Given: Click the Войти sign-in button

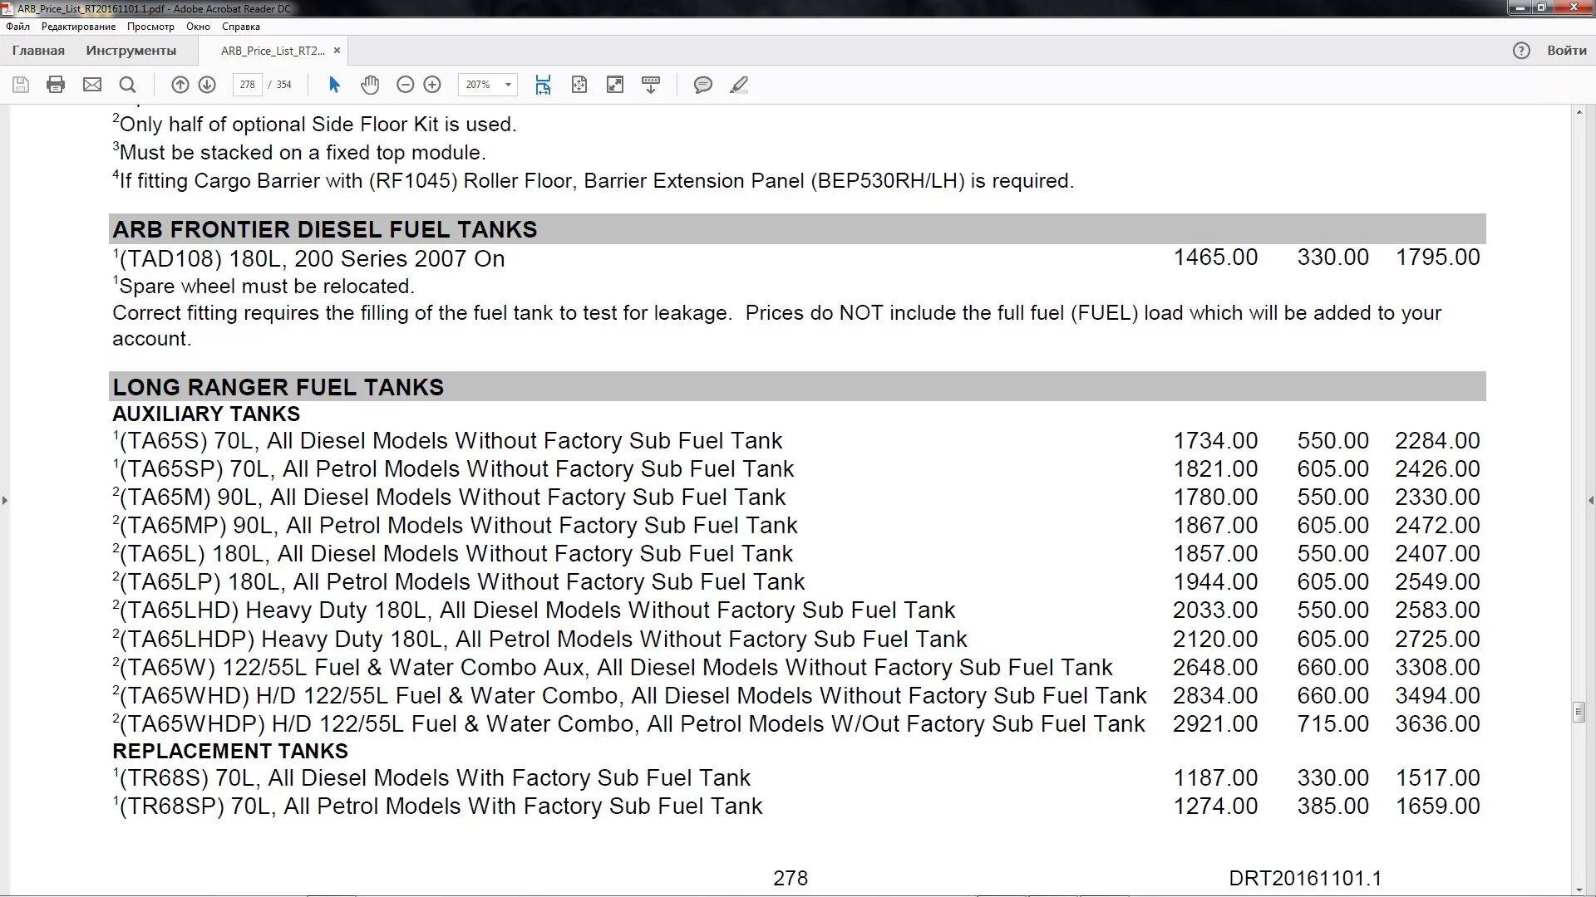Looking at the screenshot, I should tap(1566, 51).
